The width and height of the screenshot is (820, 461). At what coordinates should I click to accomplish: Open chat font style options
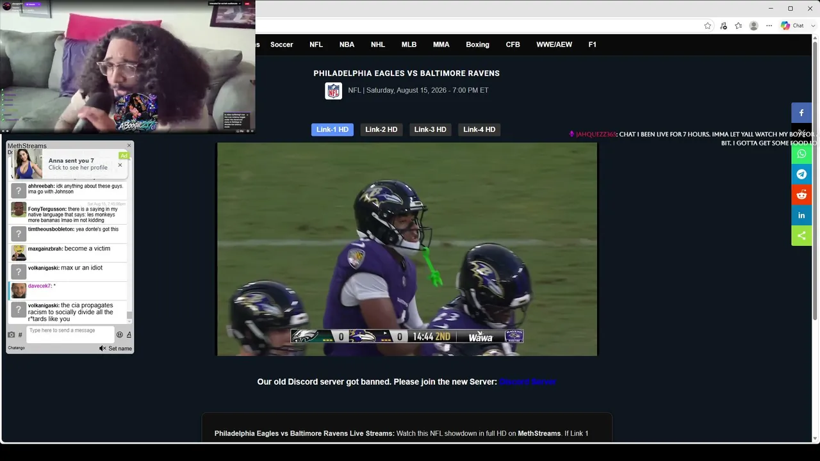129,334
